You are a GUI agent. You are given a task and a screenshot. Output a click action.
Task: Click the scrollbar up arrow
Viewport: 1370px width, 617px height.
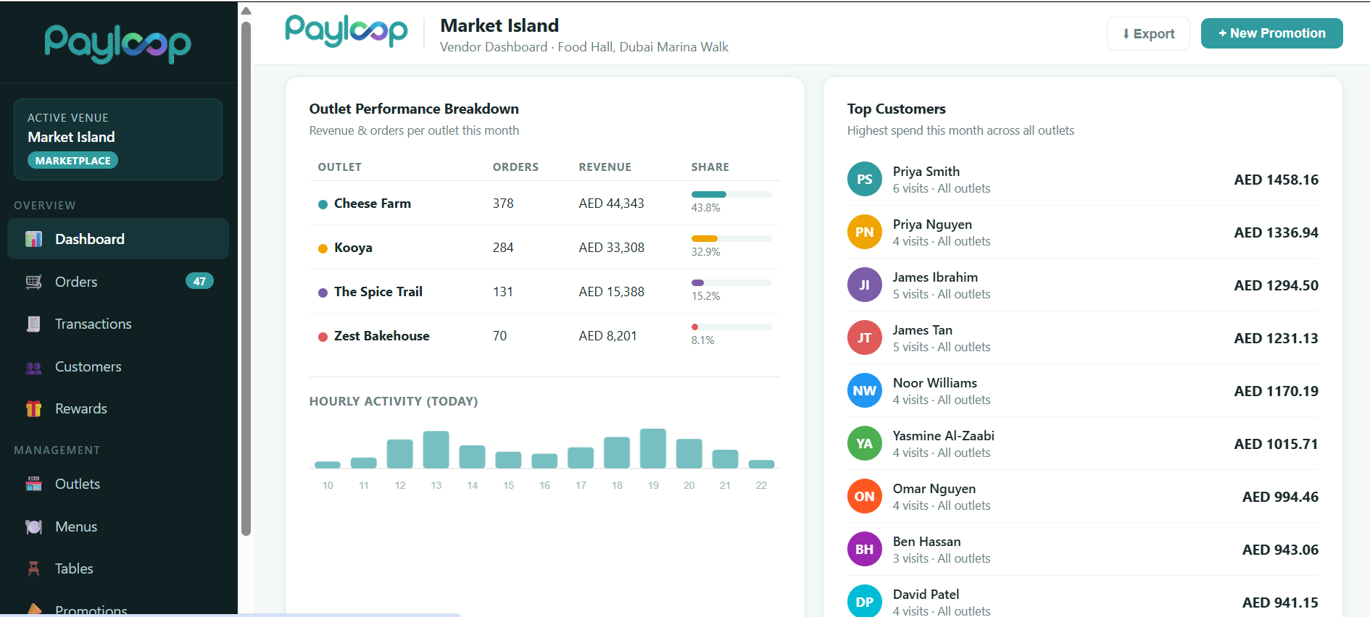(x=246, y=11)
